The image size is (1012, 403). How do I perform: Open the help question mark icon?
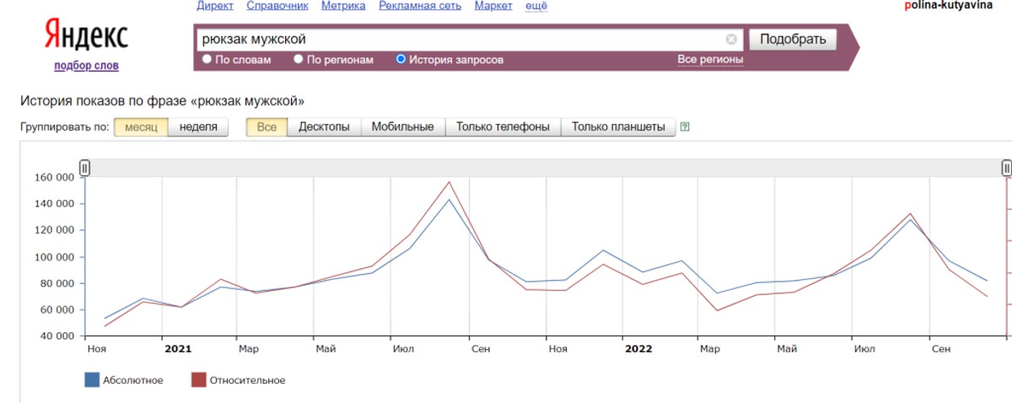pos(685,127)
